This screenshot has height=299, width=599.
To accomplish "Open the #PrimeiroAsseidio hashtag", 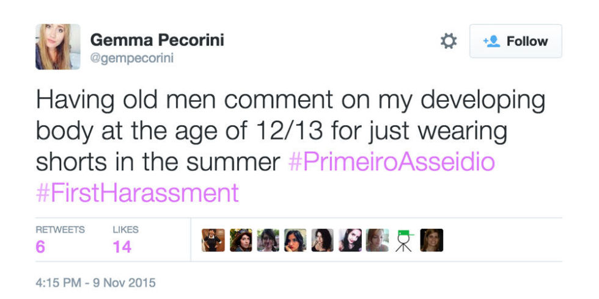I will [x=391, y=163].
